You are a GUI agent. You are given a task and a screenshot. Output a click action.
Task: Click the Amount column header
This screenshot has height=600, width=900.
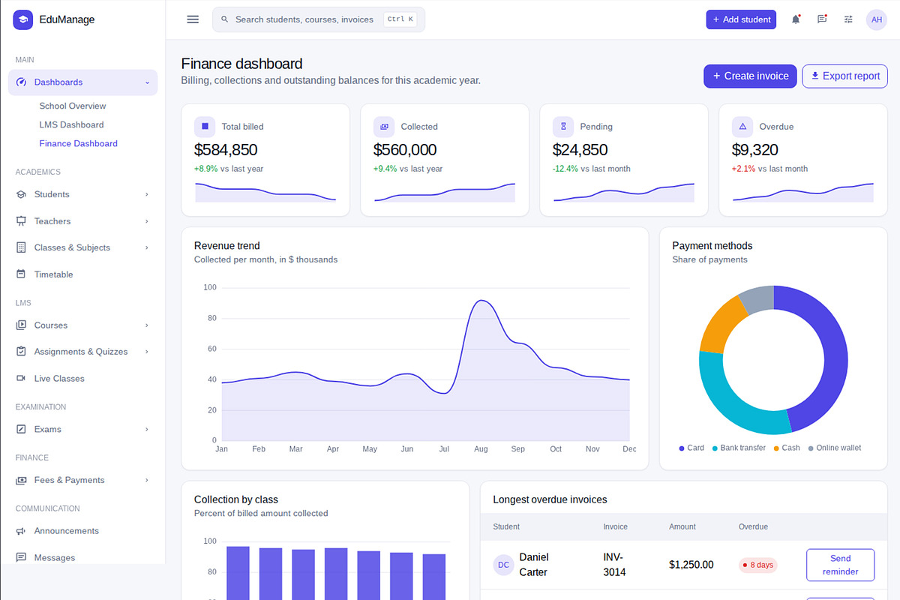tap(682, 526)
